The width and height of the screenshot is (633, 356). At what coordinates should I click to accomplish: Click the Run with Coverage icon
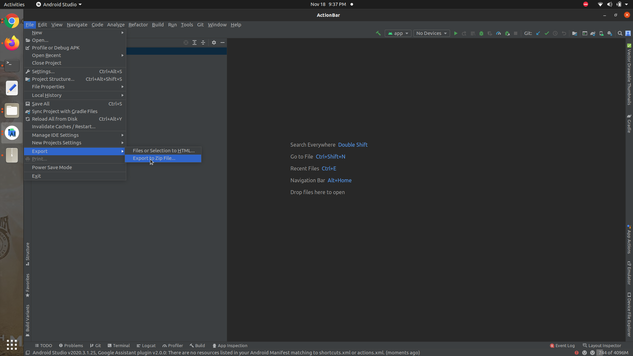pos(490,33)
